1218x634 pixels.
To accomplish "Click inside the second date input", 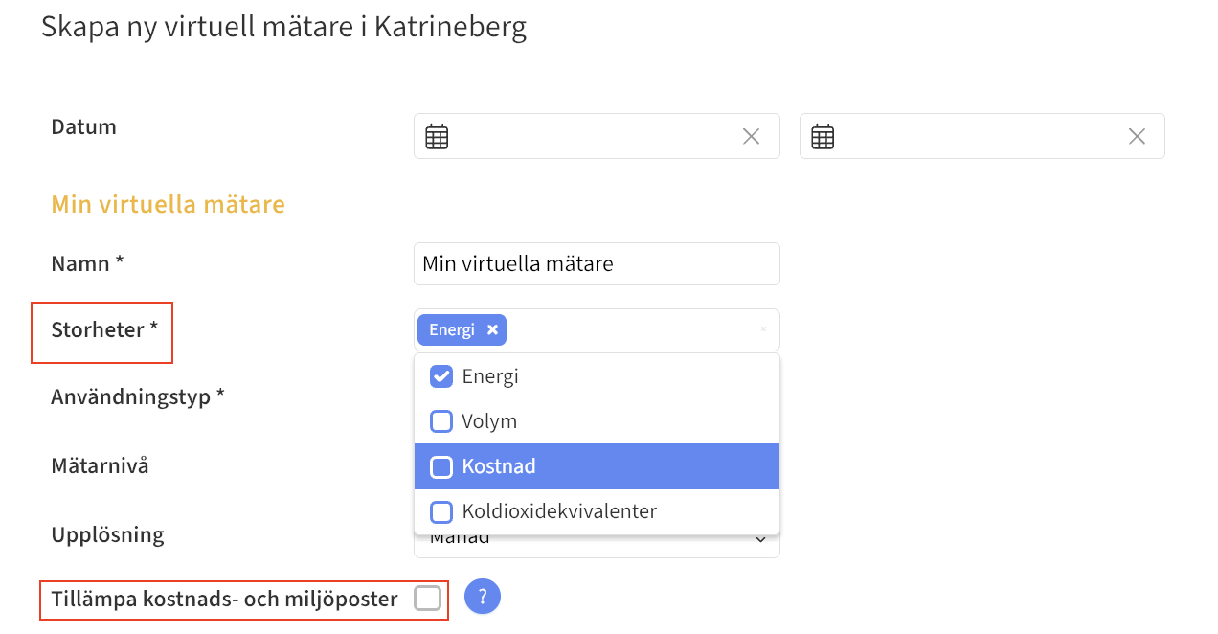I will 977,137.
